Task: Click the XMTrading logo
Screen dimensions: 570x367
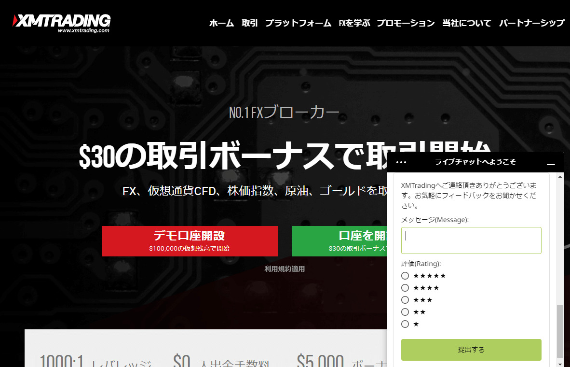Action: [x=61, y=23]
